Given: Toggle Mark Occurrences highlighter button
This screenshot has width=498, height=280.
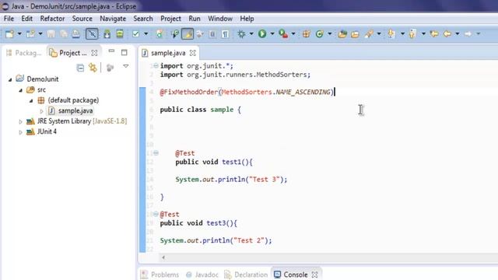Looking at the screenshot, I should (188, 33).
